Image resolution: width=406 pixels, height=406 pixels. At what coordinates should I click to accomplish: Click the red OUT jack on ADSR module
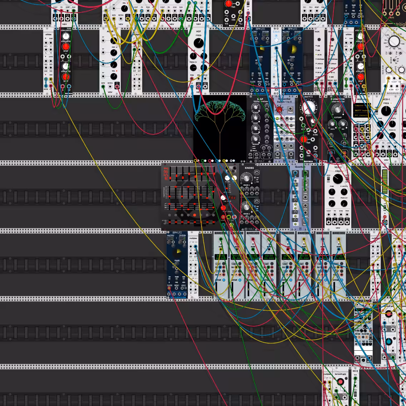[117, 86]
